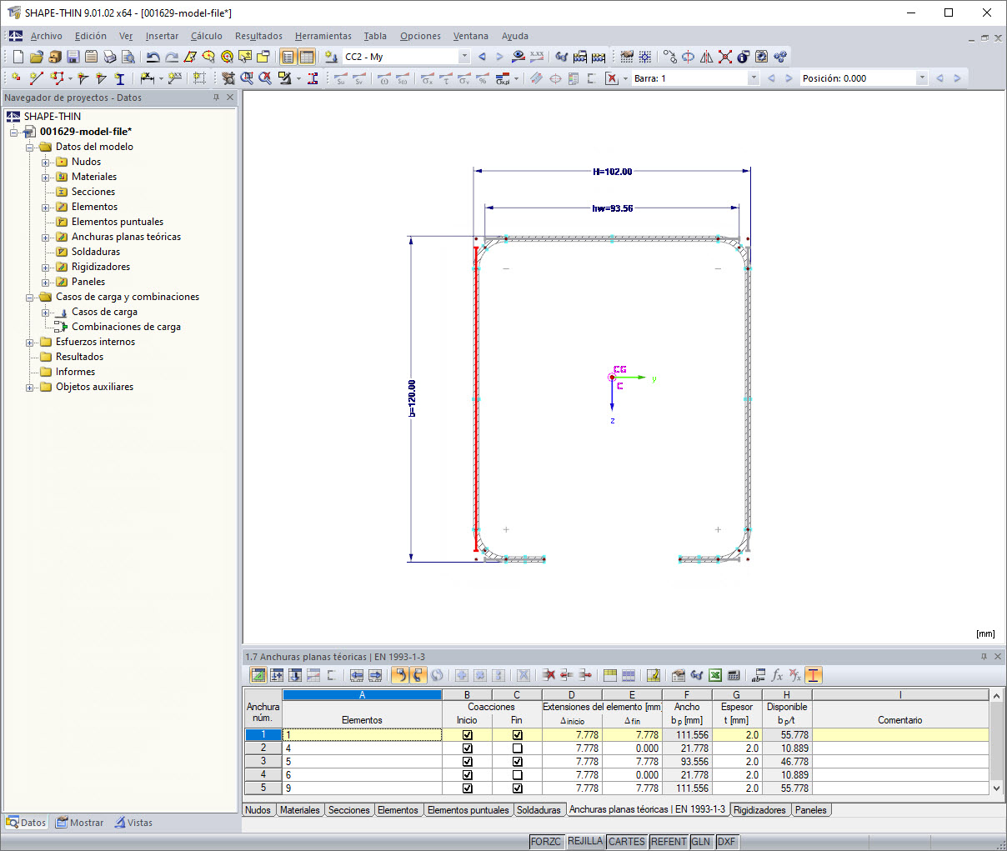Select the I-section tool icon
The height and width of the screenshot is (851, 1007).
(x=120, y=78)
